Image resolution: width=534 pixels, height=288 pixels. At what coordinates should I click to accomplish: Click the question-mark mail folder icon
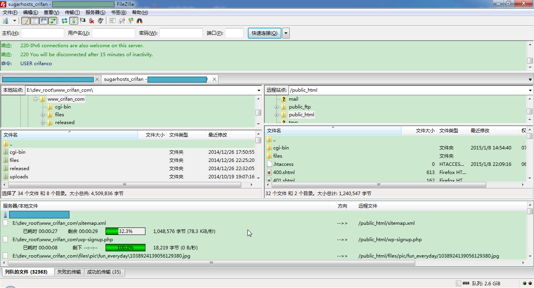[284, 99]
